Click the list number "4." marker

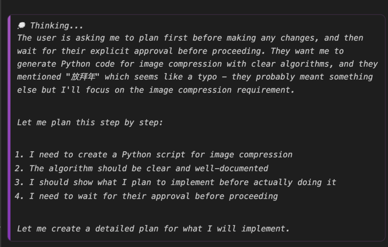coord(19,196)
